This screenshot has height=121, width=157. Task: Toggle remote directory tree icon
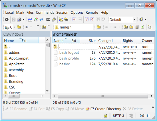coord(150,27)
